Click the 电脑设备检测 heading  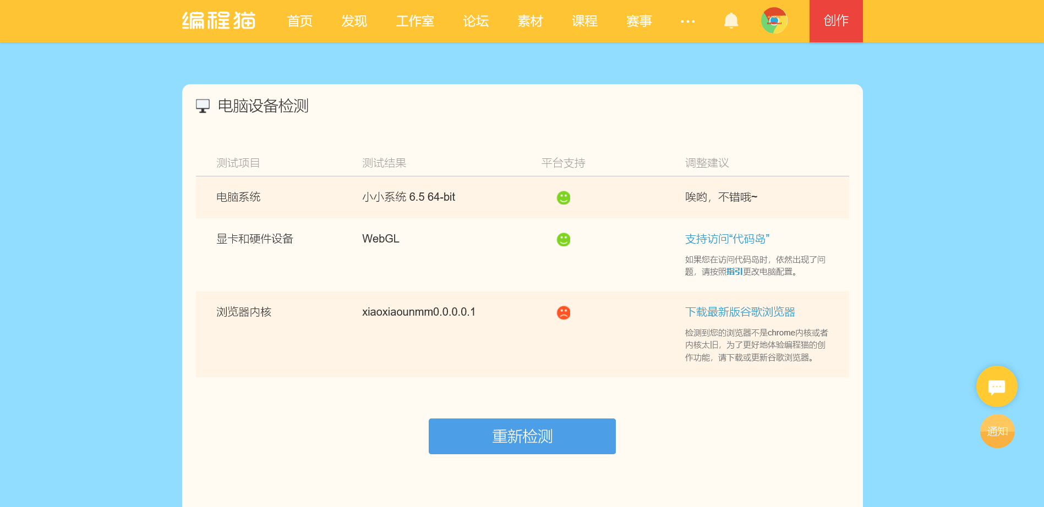click(263, 106)
